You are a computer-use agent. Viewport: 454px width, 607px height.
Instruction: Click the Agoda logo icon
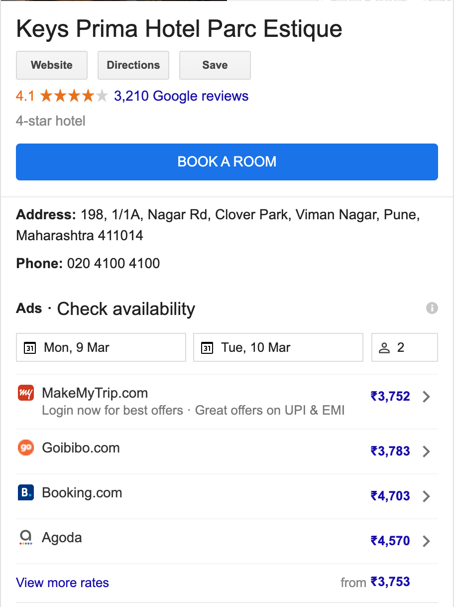(25, 538)
